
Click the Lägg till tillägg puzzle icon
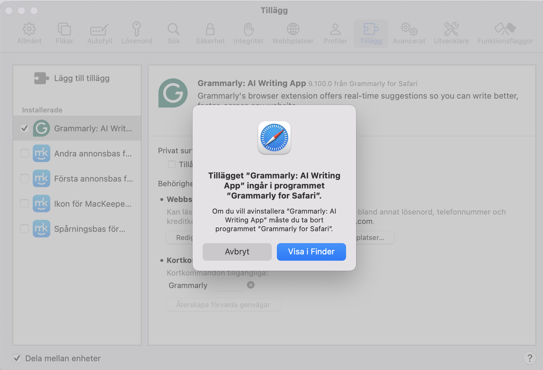(x=42, y=78)
